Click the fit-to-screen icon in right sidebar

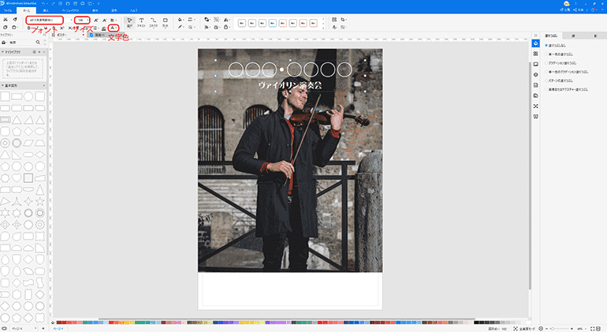tap(536, 106)
